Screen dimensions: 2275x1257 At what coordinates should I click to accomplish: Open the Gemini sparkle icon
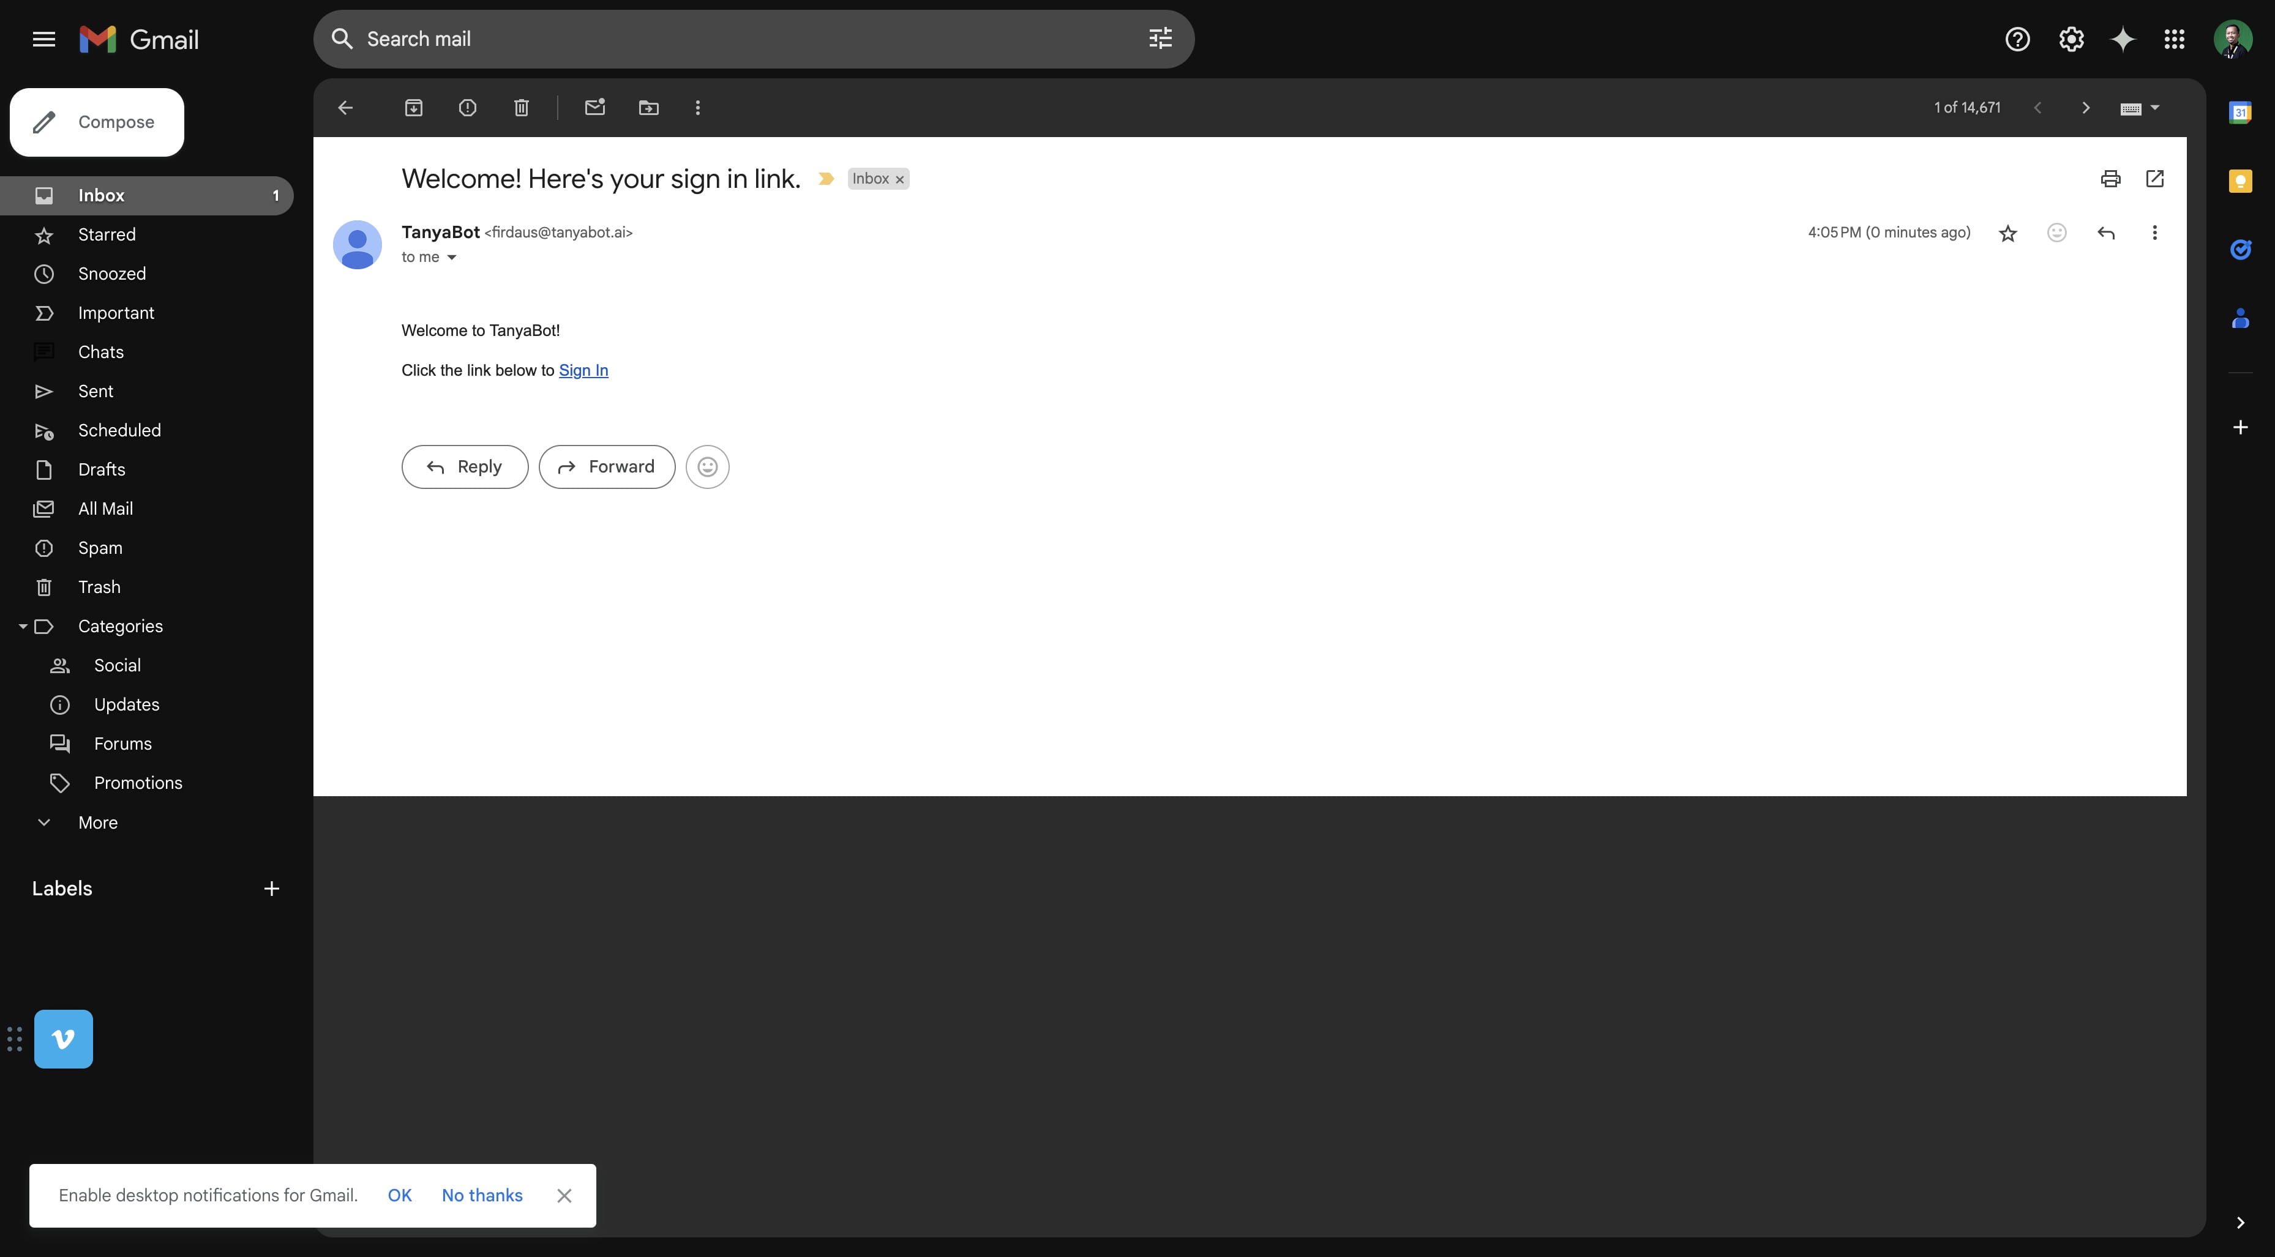click(x=2122, y=39)
